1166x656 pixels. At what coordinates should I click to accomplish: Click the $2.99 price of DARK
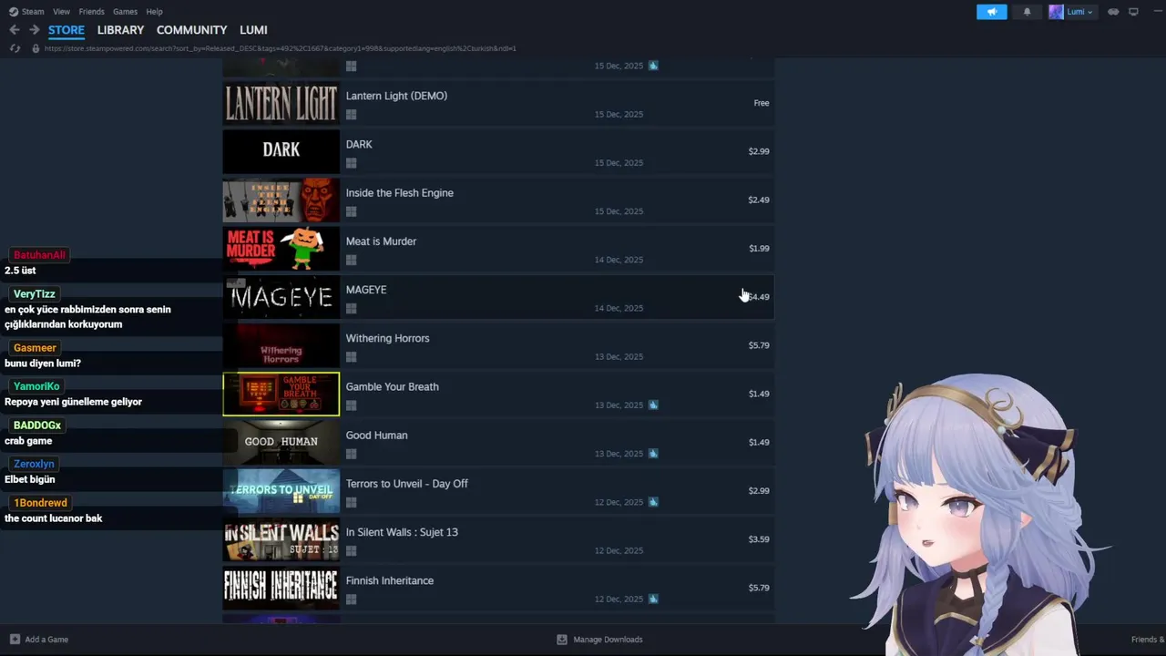click(x=759, y=151)
